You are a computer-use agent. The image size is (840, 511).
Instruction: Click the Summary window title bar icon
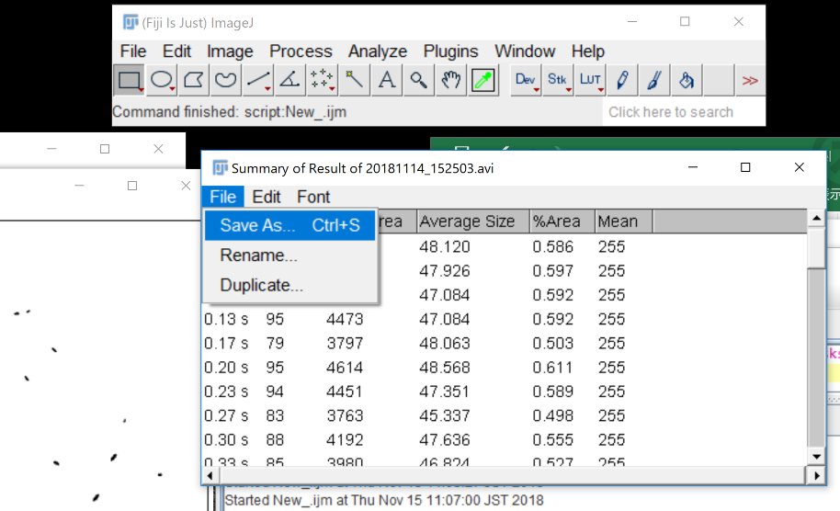[x=221, y=167]
